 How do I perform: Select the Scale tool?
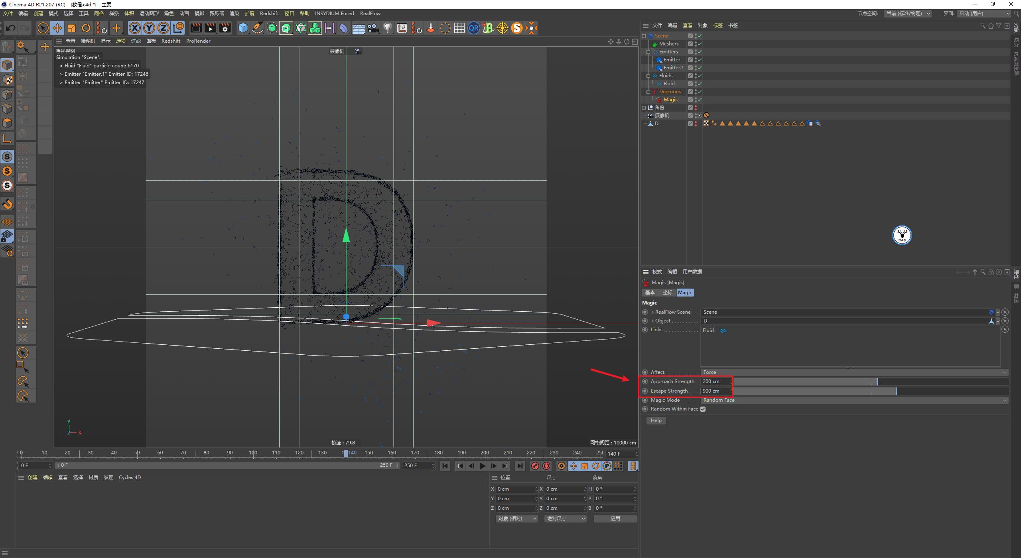tap(72, 28)
